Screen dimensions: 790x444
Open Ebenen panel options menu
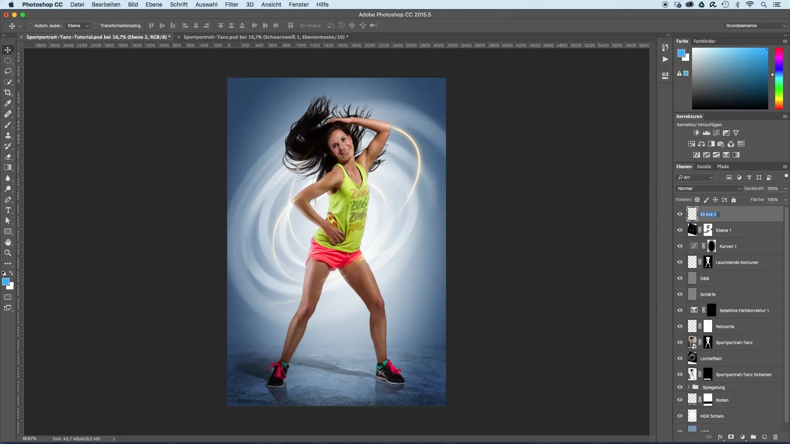pyautogui.click(x=785, y=167)
